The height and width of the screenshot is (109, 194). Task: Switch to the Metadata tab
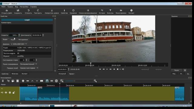pyautogui.click(x=23, y=40)
